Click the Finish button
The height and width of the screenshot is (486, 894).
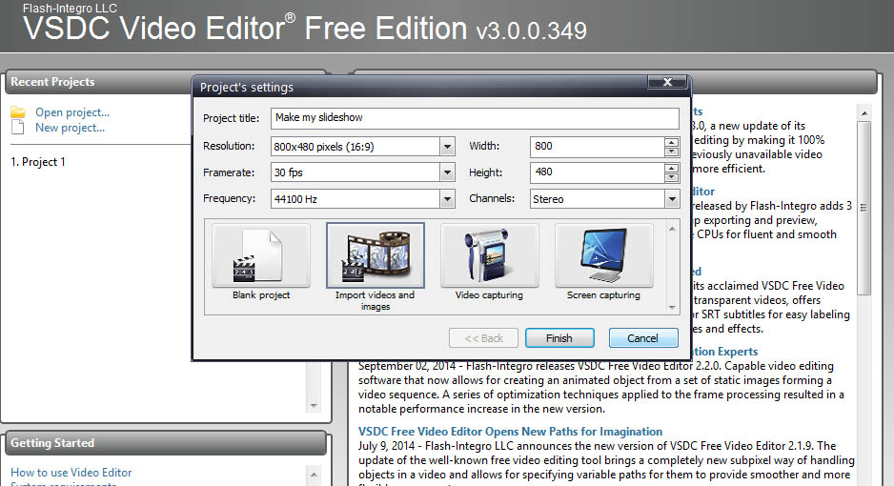pyautogui.click(x=559, y=338)
